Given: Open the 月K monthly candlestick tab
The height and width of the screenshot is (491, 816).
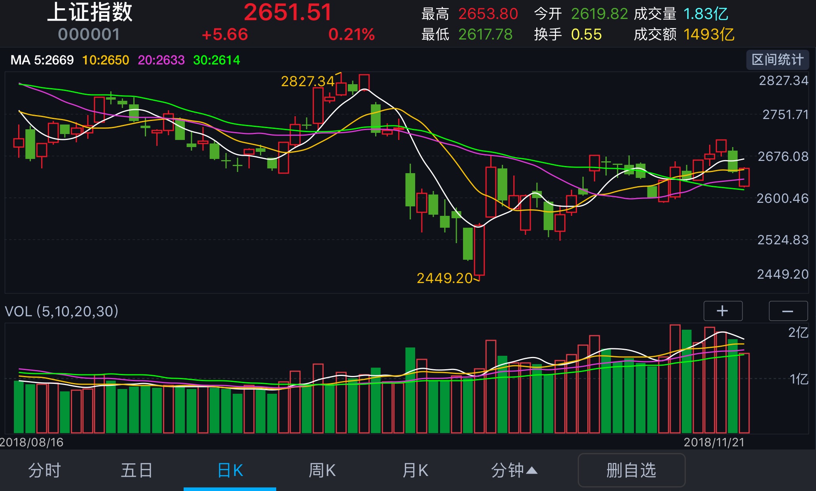Looking at the screenshot, I should 415,470.
